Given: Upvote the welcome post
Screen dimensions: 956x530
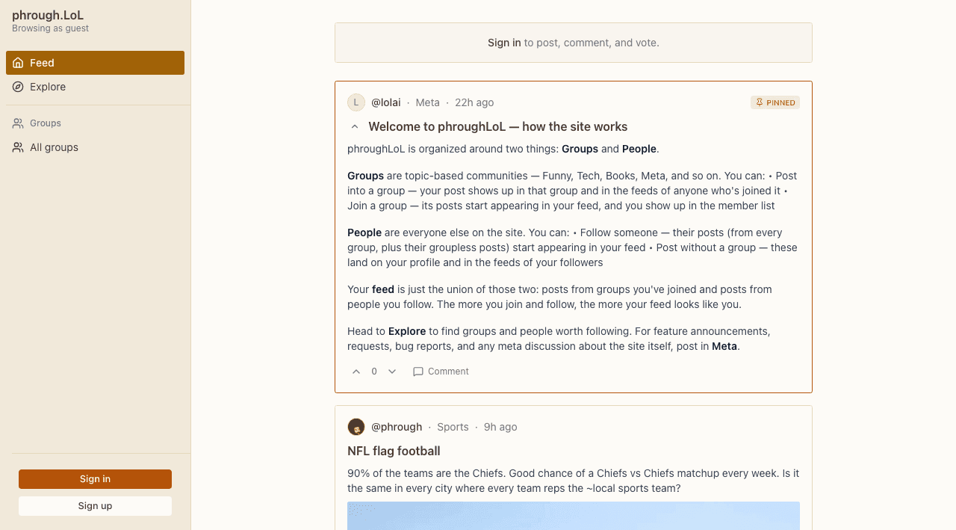Looking at the screenshot, I should (356, 372).
